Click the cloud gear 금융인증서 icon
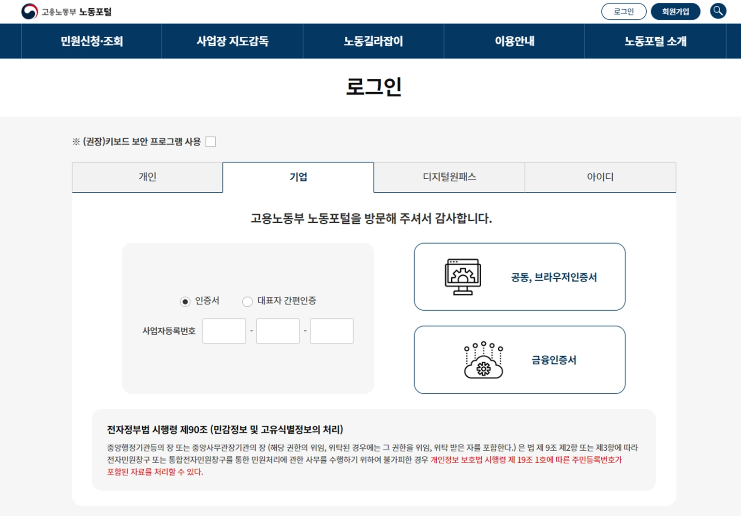741x516 pixels. (483, 360)
